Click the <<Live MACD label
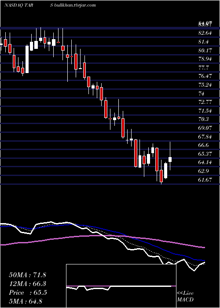 185,297
